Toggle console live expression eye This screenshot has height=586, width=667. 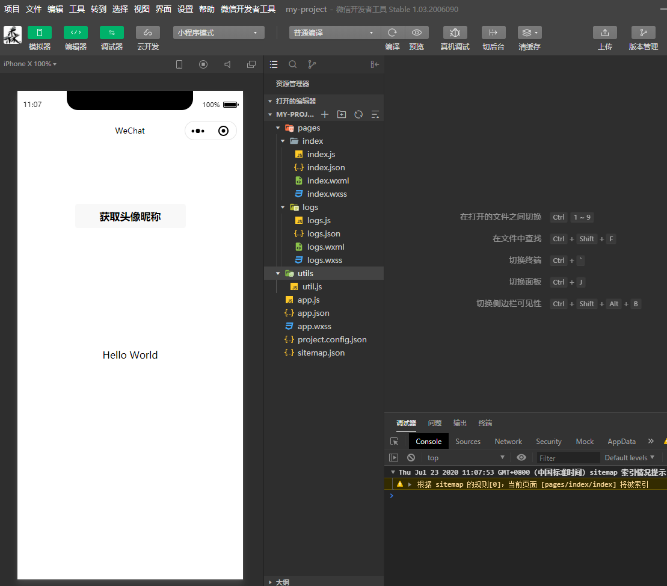pos(521,457)
